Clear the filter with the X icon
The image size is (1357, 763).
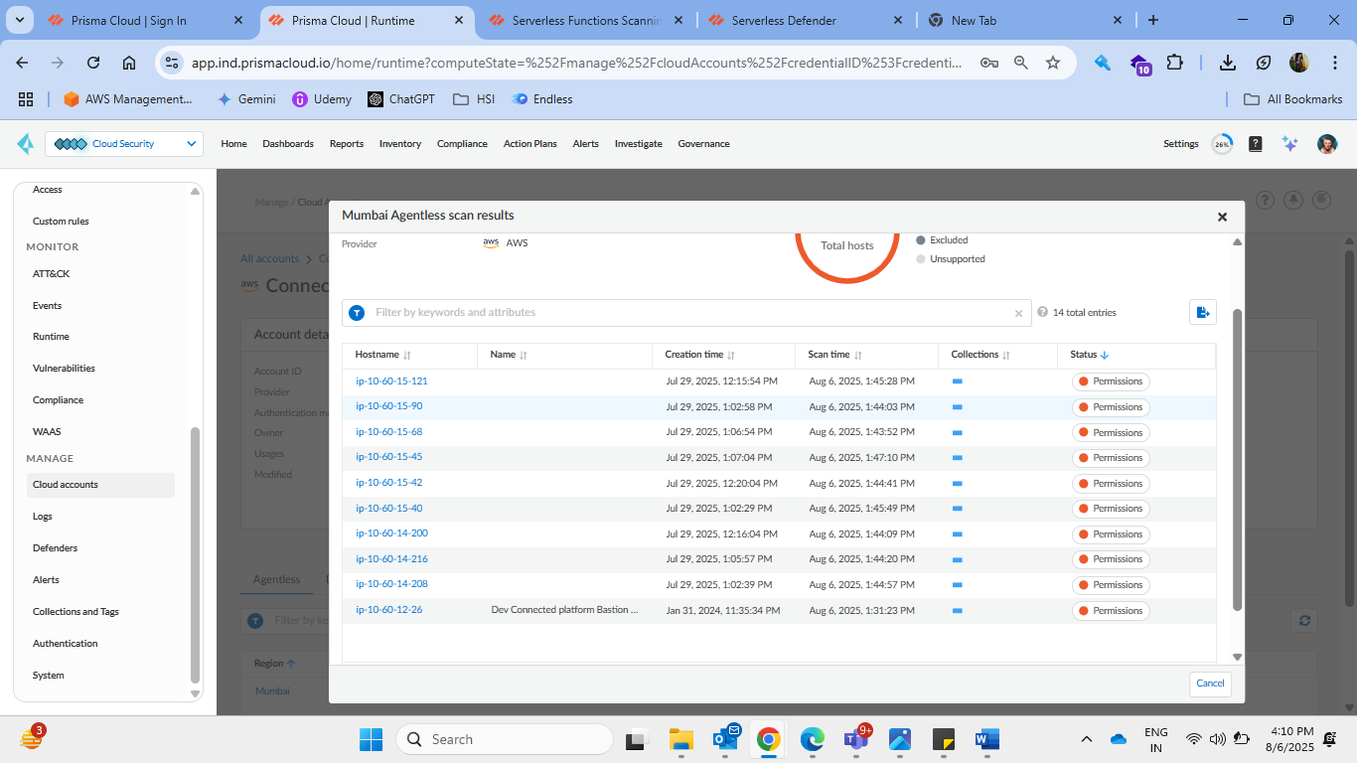pyautogui.click(x=1018, y=313)
